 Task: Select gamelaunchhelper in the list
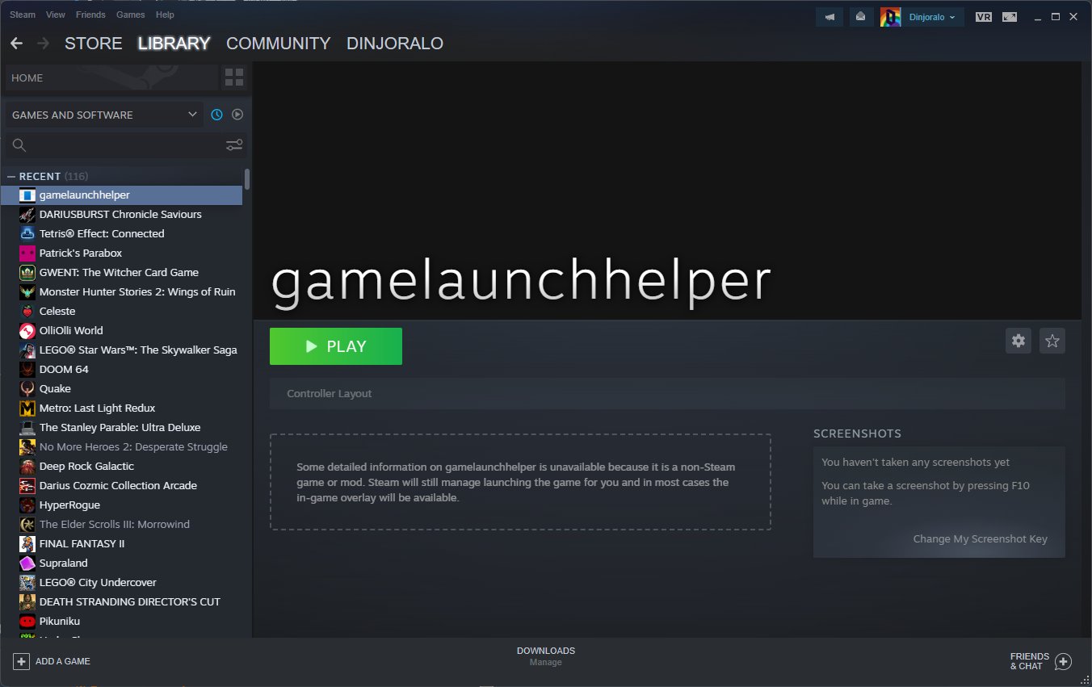(121, 195)
